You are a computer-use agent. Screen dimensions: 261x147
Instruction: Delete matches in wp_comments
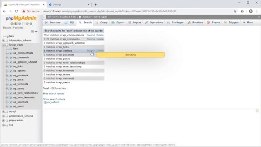(100, 39)
